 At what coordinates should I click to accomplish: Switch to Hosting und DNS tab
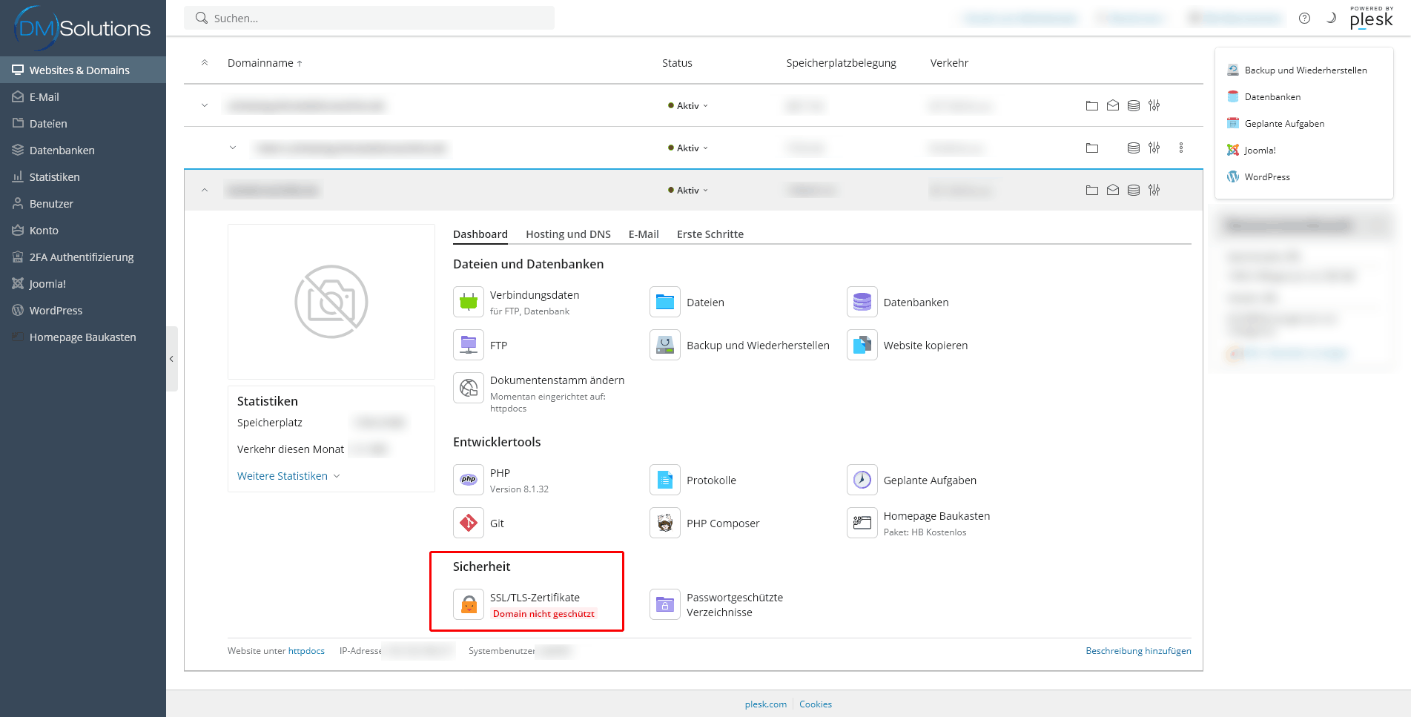[x=568, y=234]
